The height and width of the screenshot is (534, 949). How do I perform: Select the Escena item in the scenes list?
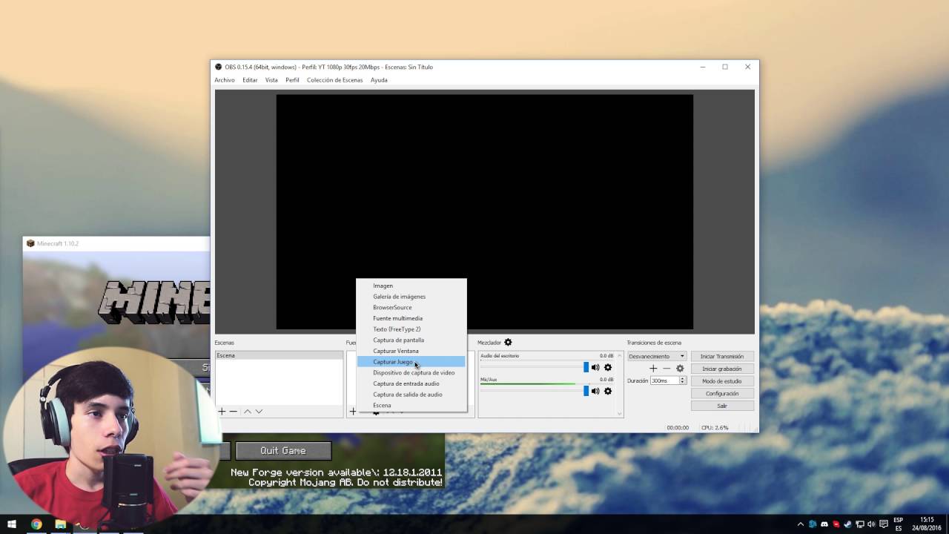[279, 356]
